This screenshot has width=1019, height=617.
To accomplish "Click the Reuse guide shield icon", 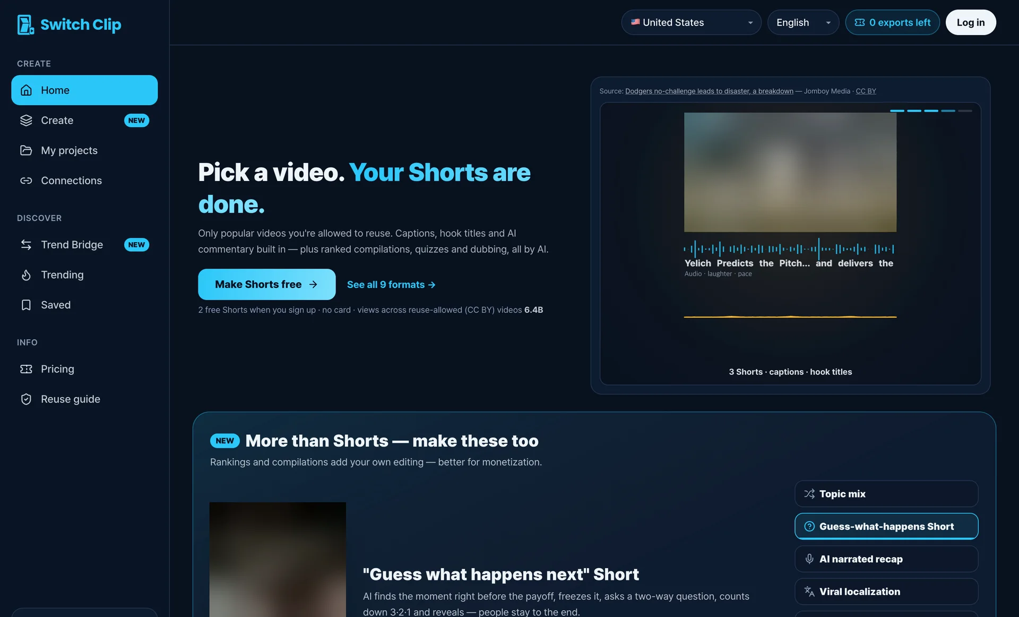I will pyautogui.click(x=26, y=399).
